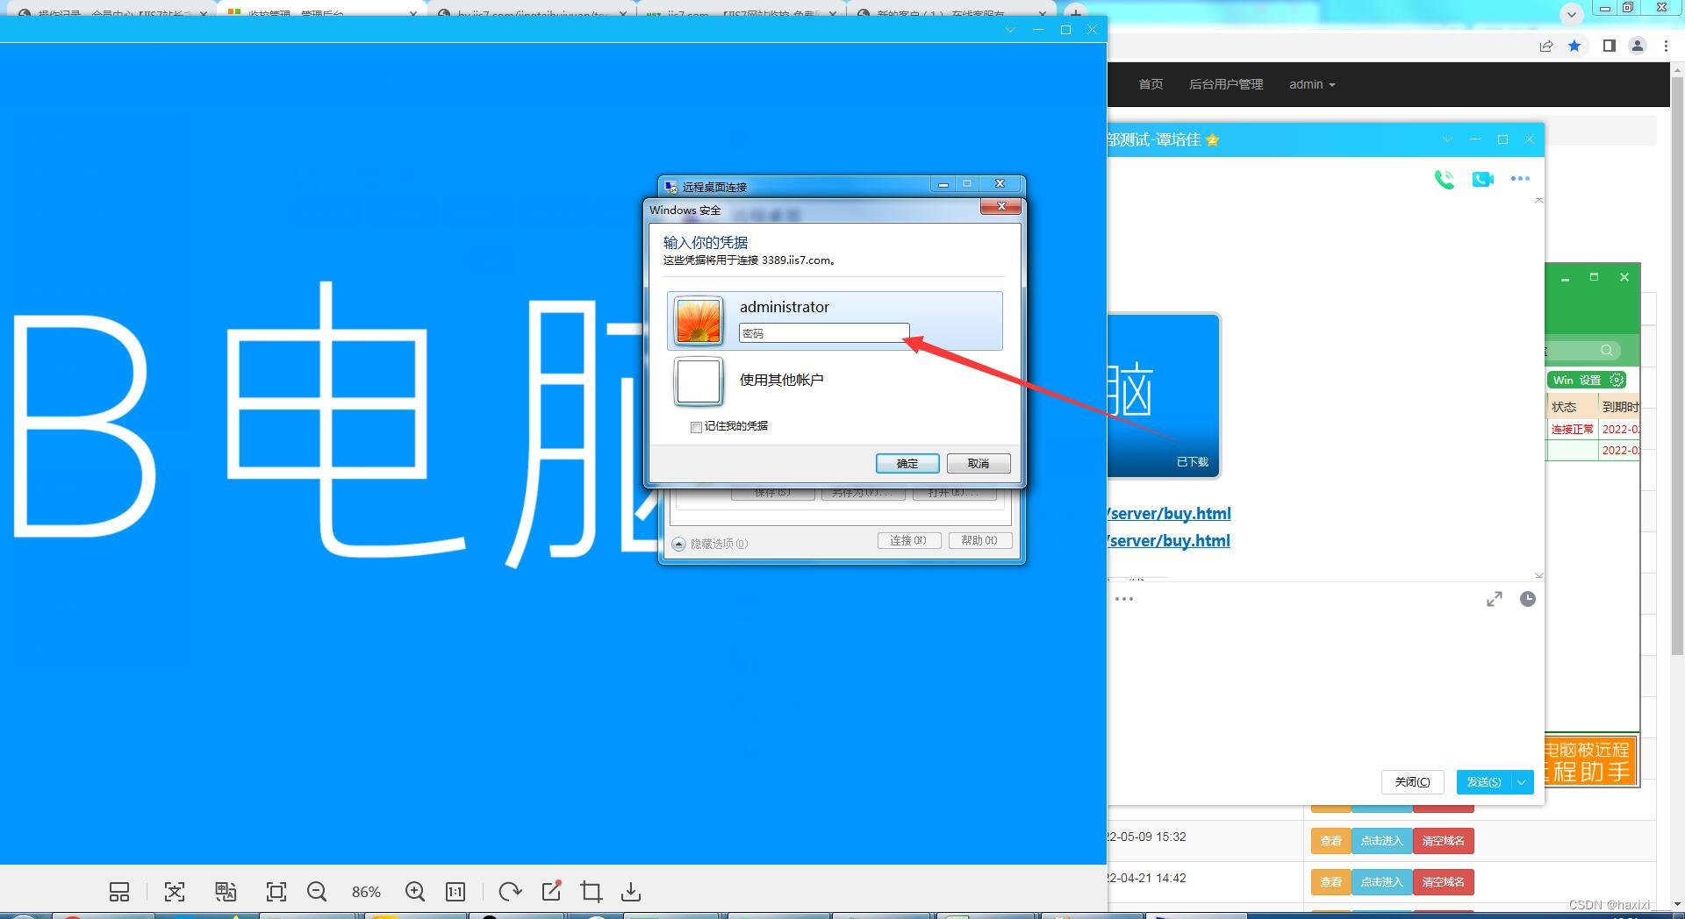The height and width of the screenshot is (919, 1685).
Task: Open the admin dropdown in top navigation
Action: [1312, 84]
